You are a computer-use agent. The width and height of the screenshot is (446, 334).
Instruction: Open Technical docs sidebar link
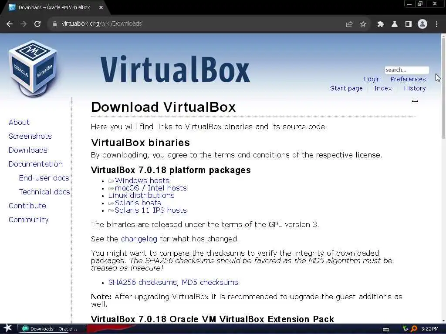point(44,192)
